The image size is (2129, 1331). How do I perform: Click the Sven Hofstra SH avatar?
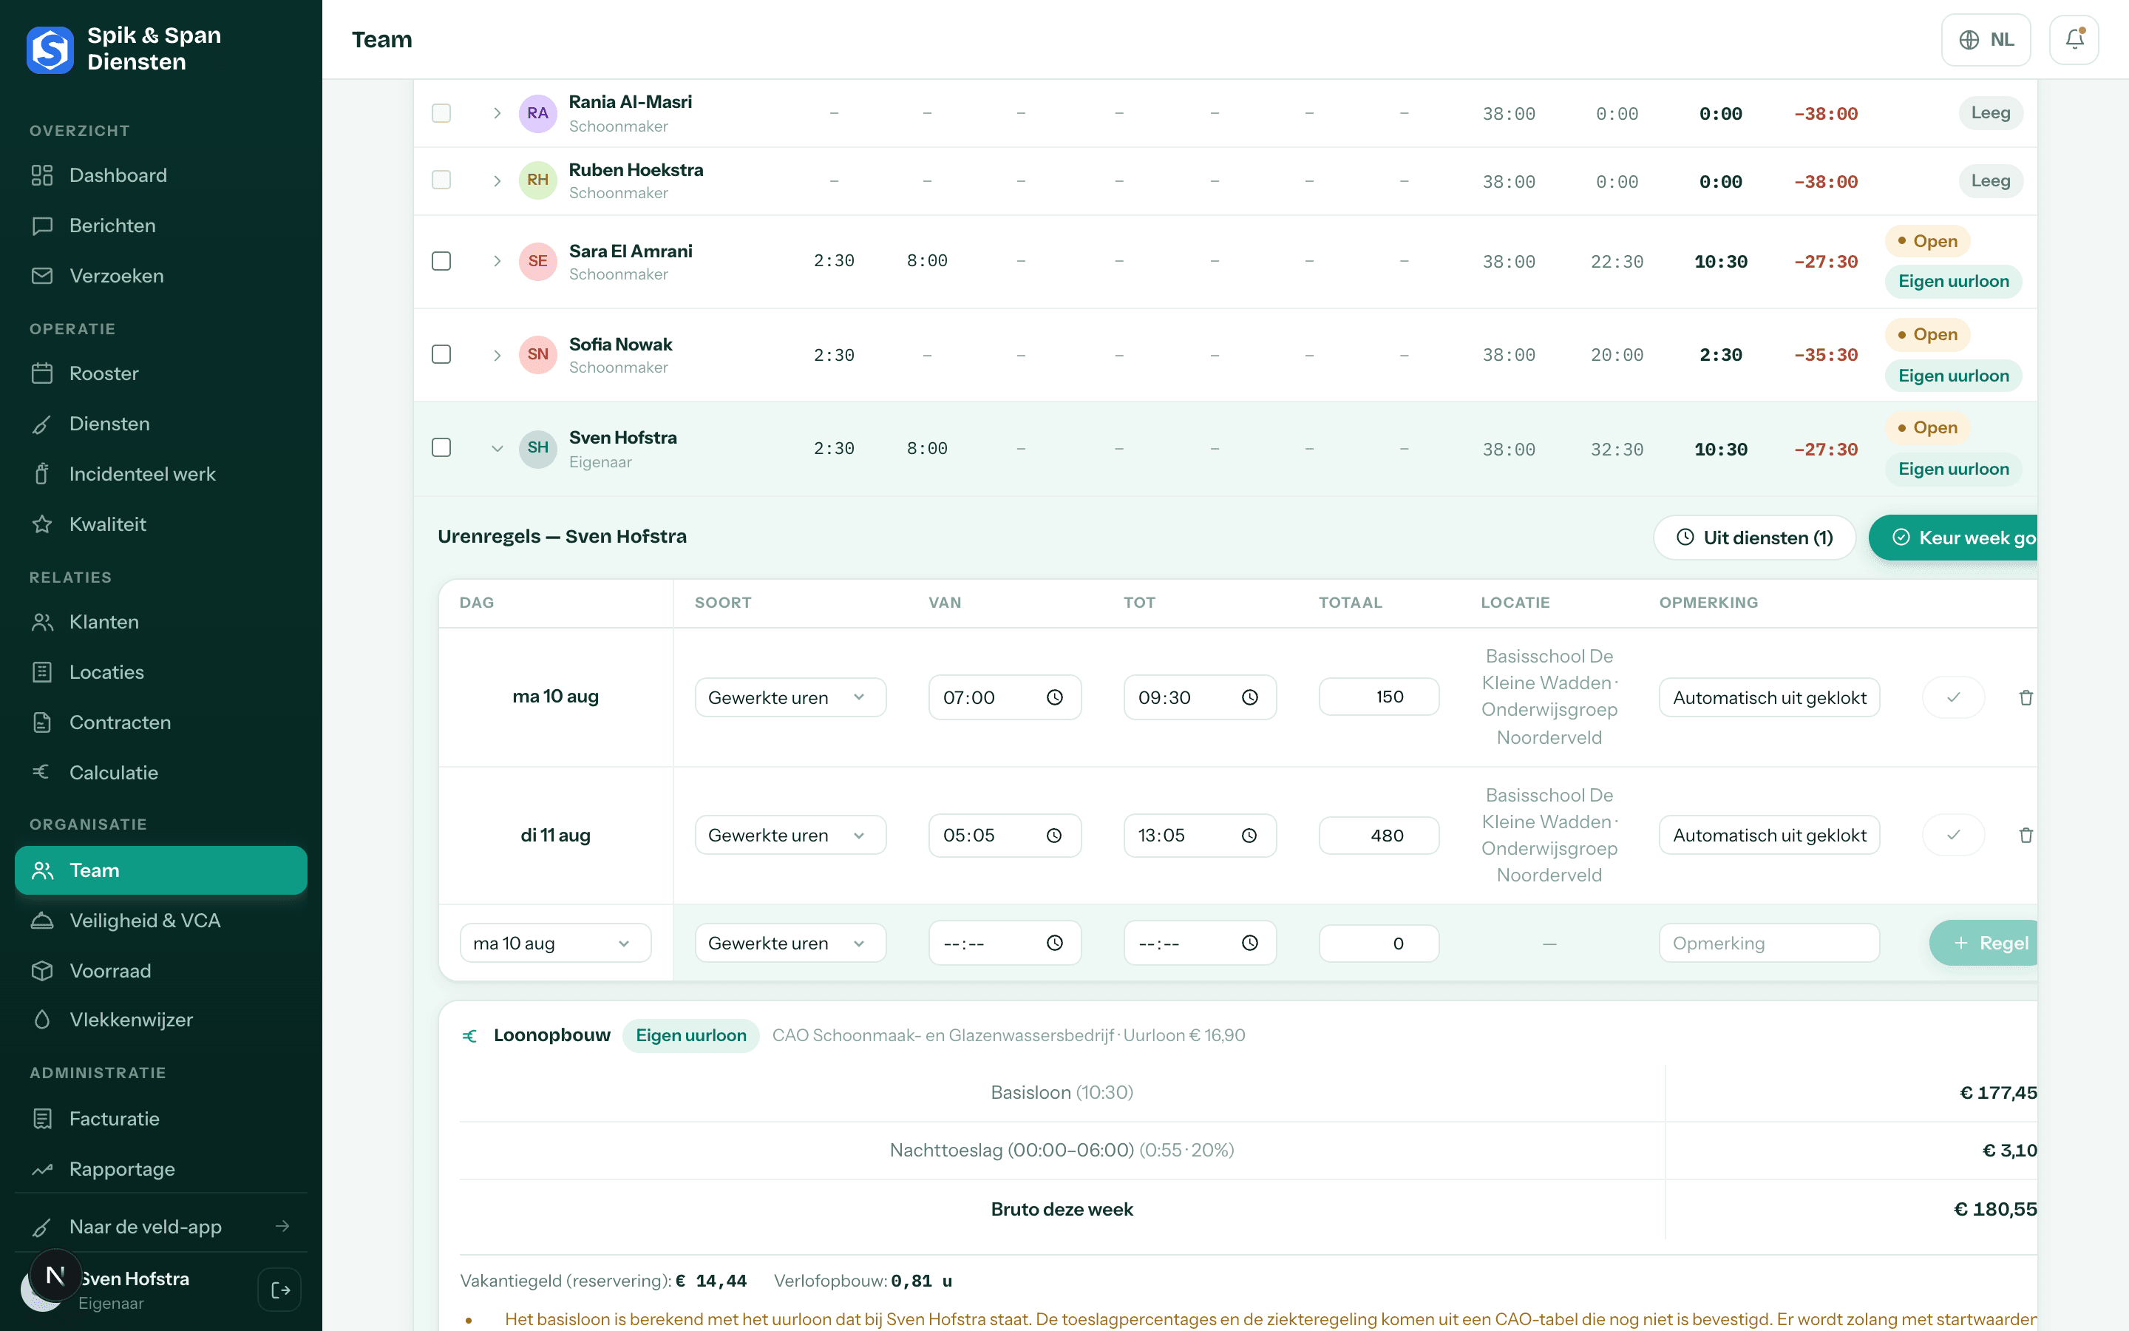(x=537, y=447)
